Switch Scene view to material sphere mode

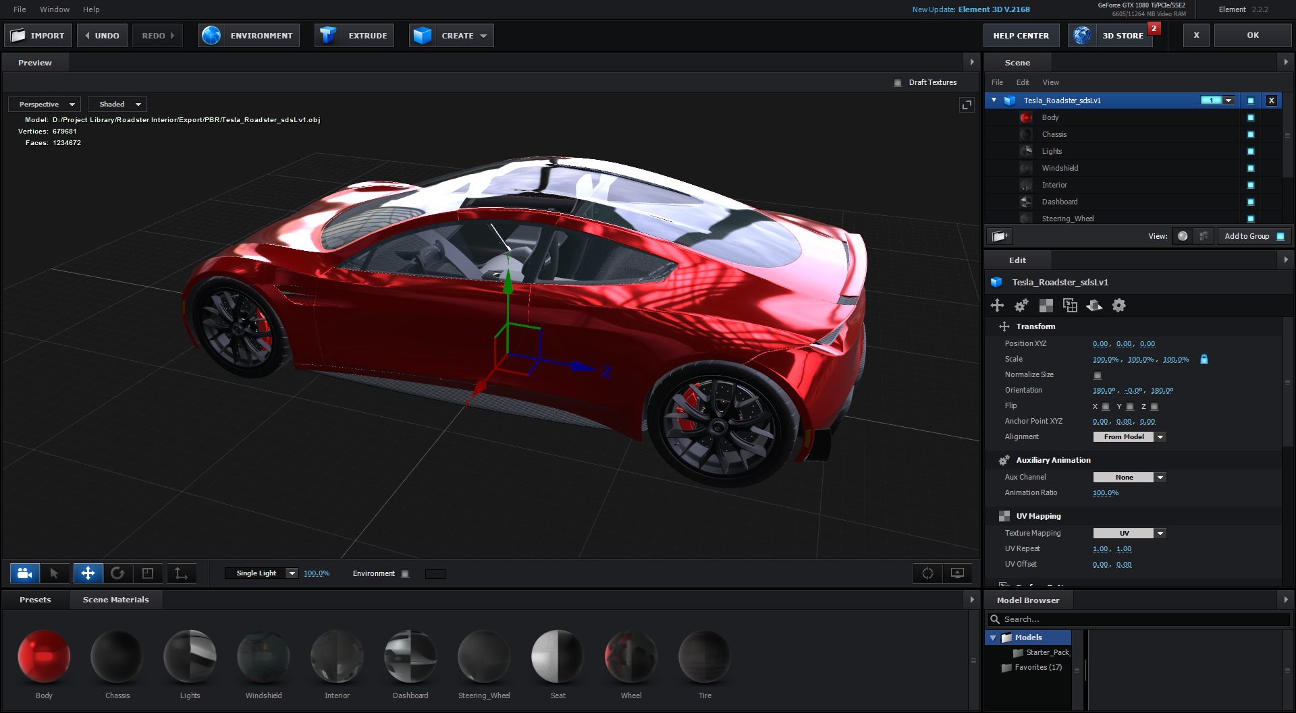click(x=1183, y=236)
